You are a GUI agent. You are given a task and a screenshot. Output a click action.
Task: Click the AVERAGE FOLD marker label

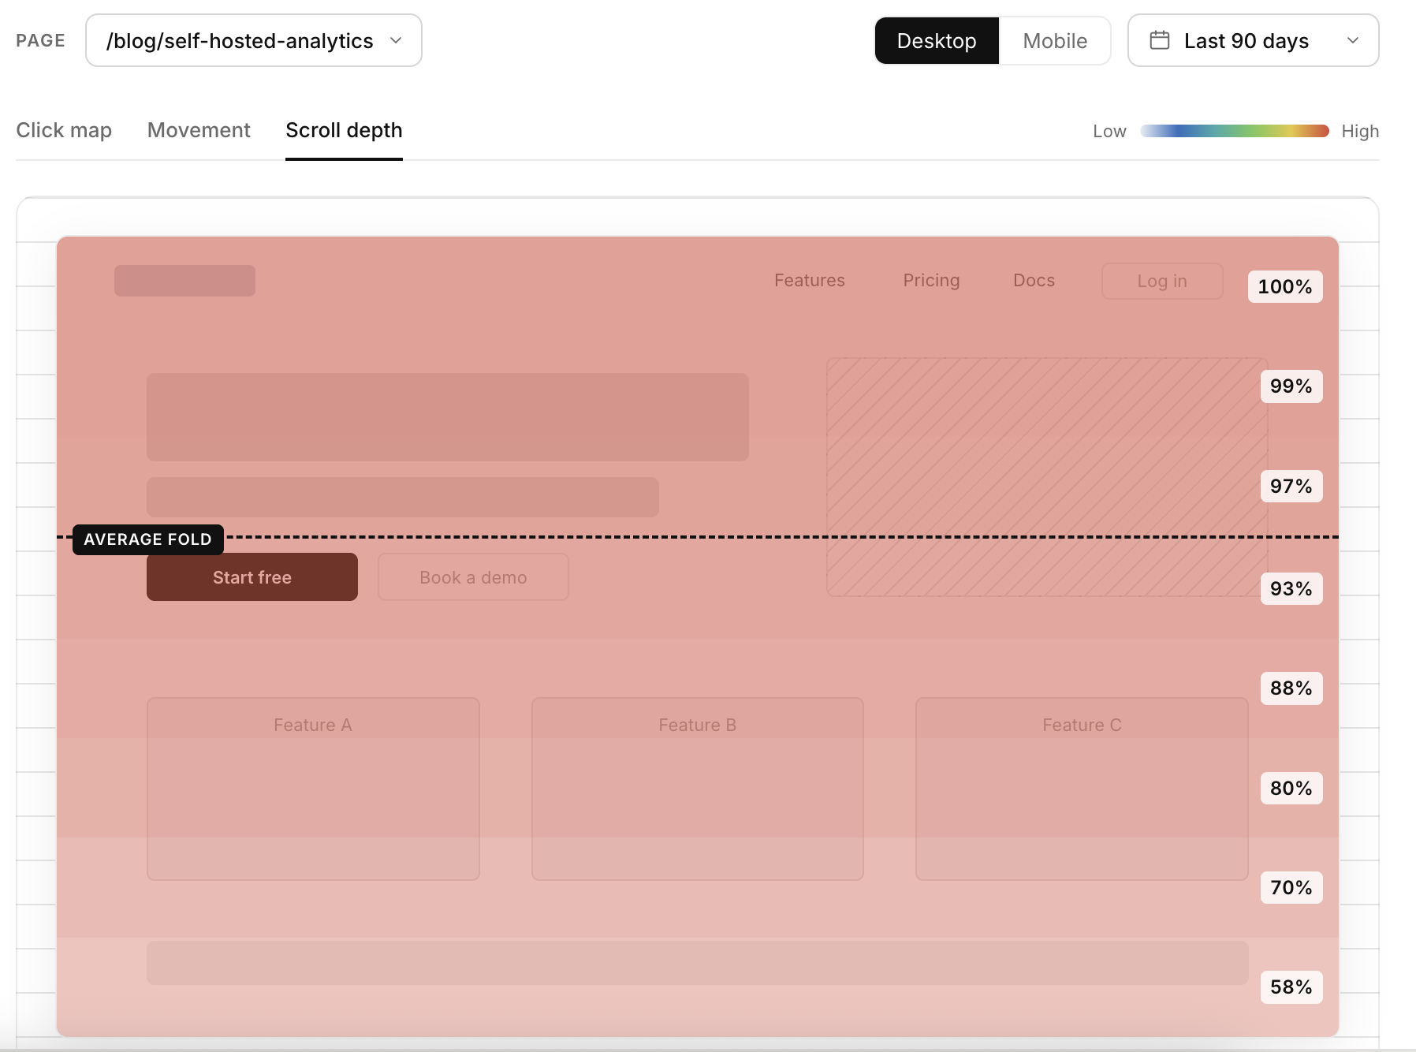pos(148,539)
